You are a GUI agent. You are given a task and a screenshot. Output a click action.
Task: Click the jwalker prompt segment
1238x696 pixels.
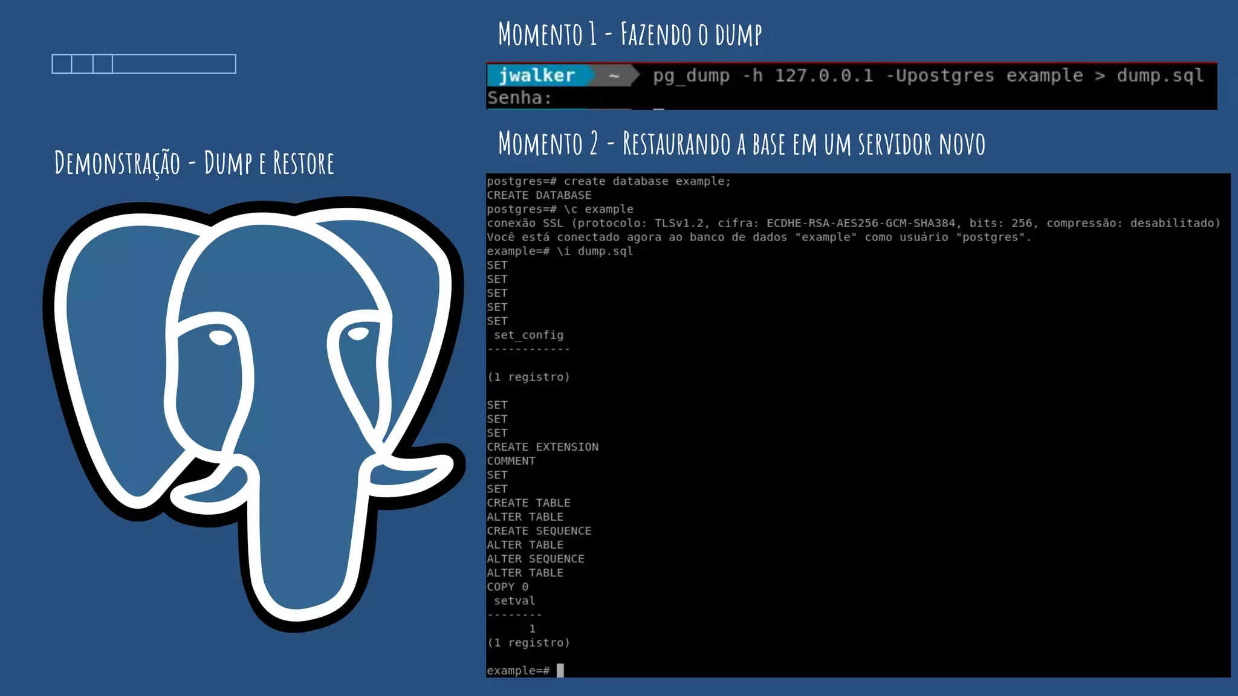click(537, 76)
